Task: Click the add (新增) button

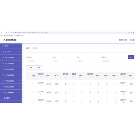Action: [30, 67]
